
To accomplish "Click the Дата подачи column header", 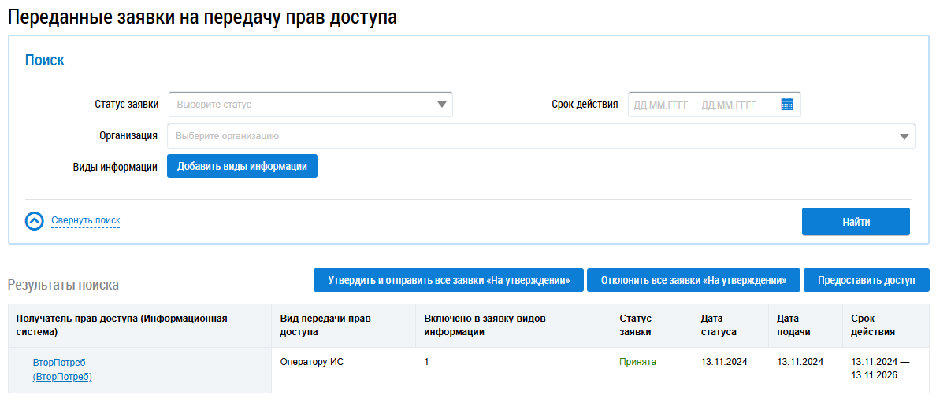I will point(793,325).
